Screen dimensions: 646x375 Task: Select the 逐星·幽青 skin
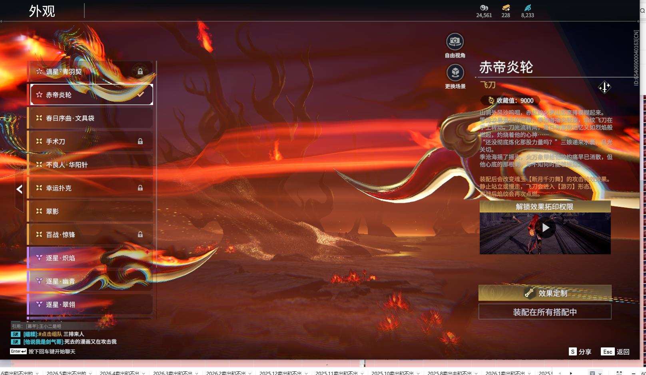pyautogui.click(x=90, y=281)
